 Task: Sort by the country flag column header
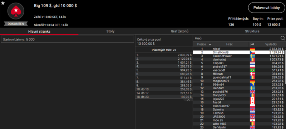[252, 44]
